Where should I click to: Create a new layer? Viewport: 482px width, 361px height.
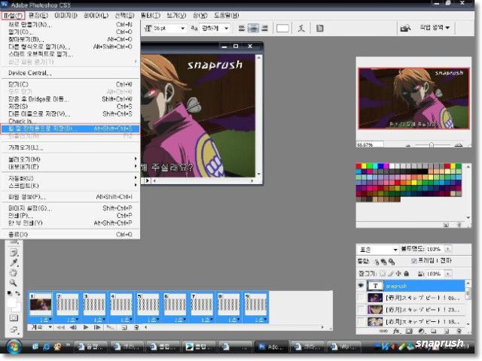coord(447,331)
